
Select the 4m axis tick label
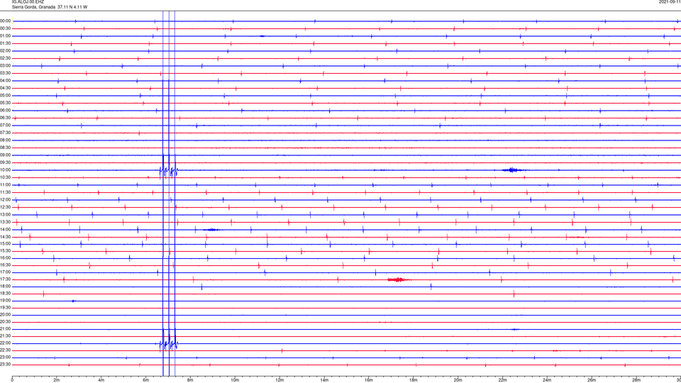[101, 380]
